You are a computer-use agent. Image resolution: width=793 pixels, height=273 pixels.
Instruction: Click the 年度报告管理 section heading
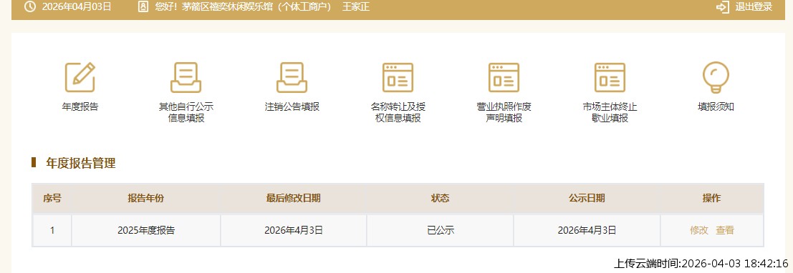tap(81, 163)
